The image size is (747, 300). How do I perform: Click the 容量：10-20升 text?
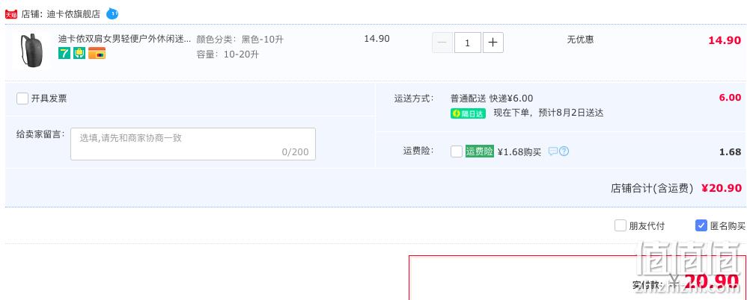[228, 54]
